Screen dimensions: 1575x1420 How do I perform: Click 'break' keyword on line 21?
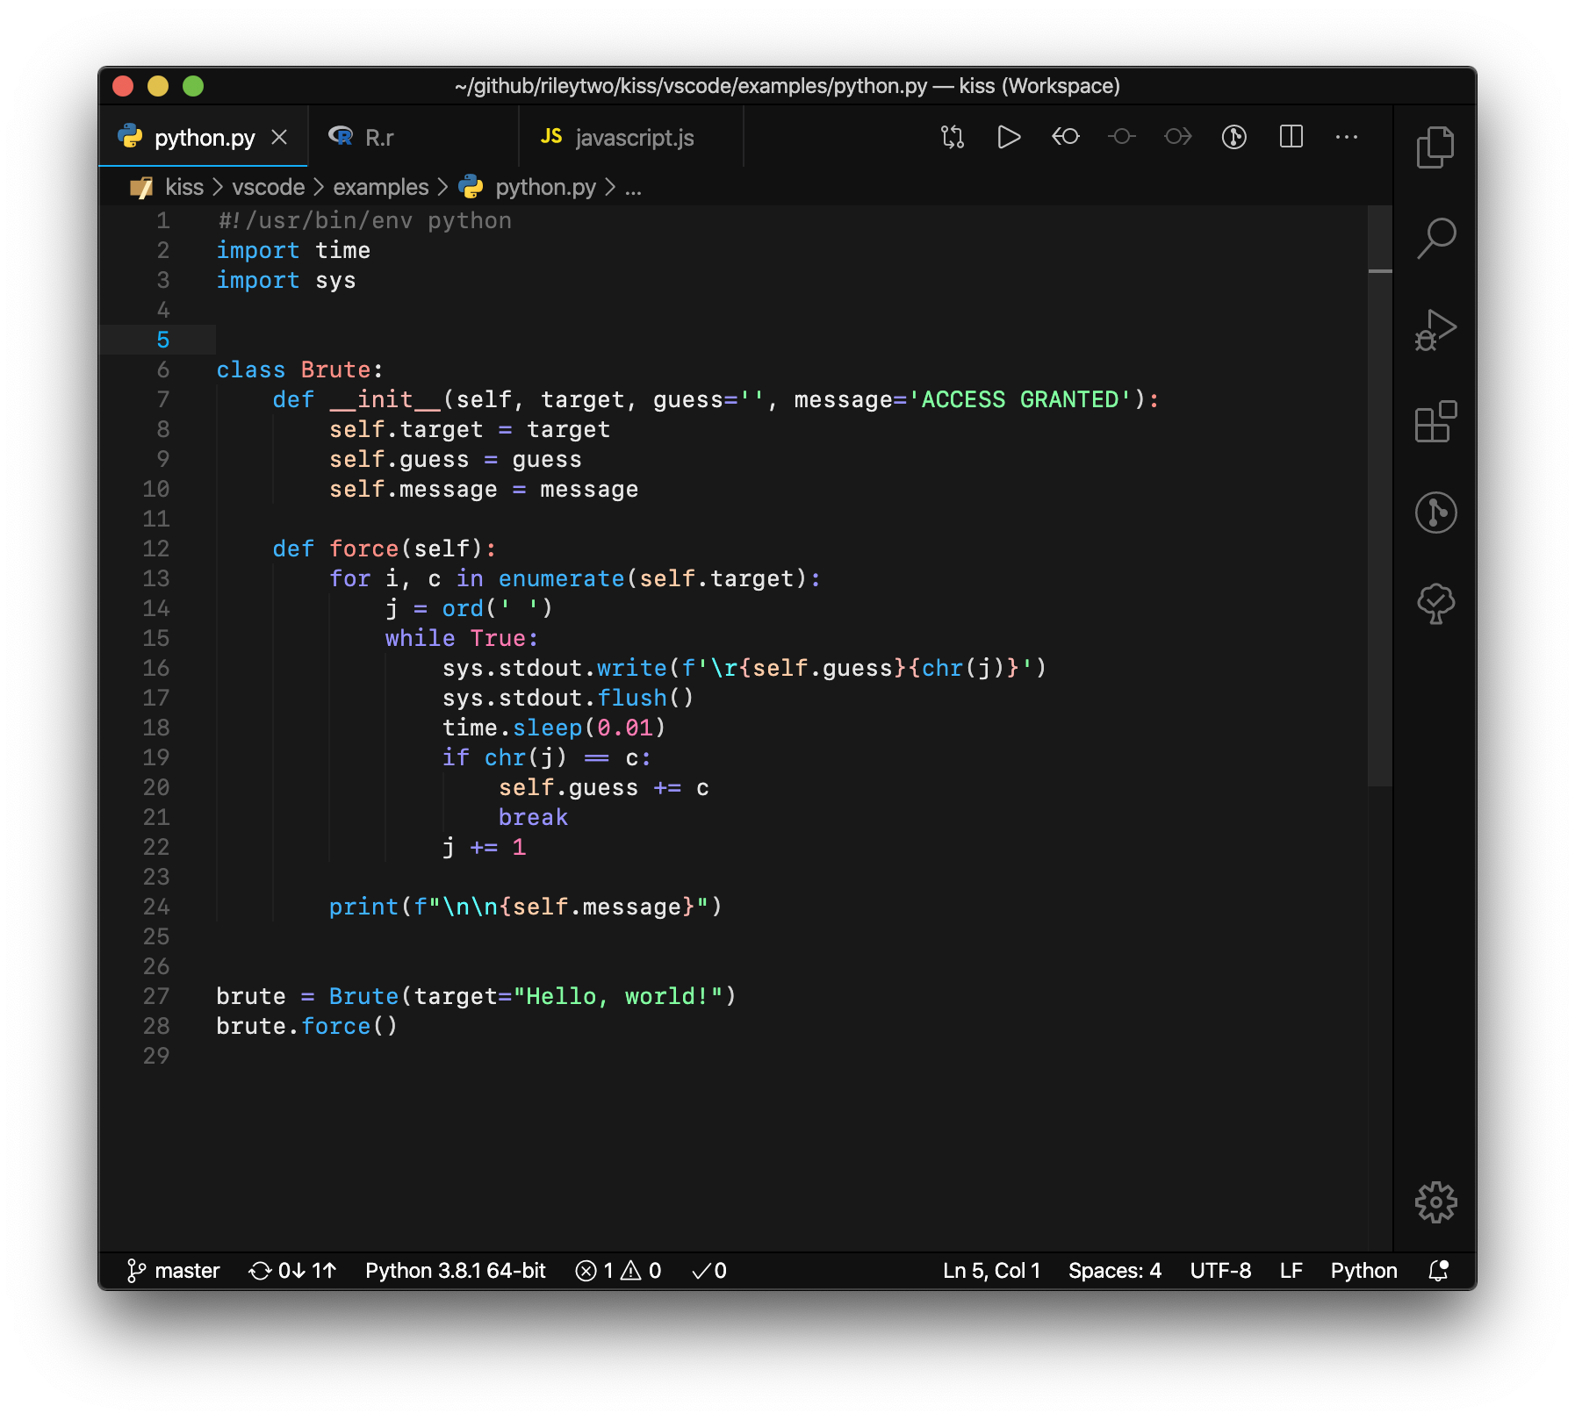(x=533, y=817)
